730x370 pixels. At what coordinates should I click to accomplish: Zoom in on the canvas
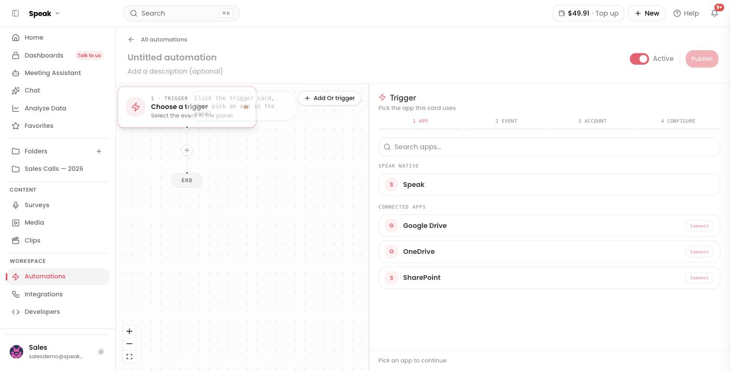[129, 331]
